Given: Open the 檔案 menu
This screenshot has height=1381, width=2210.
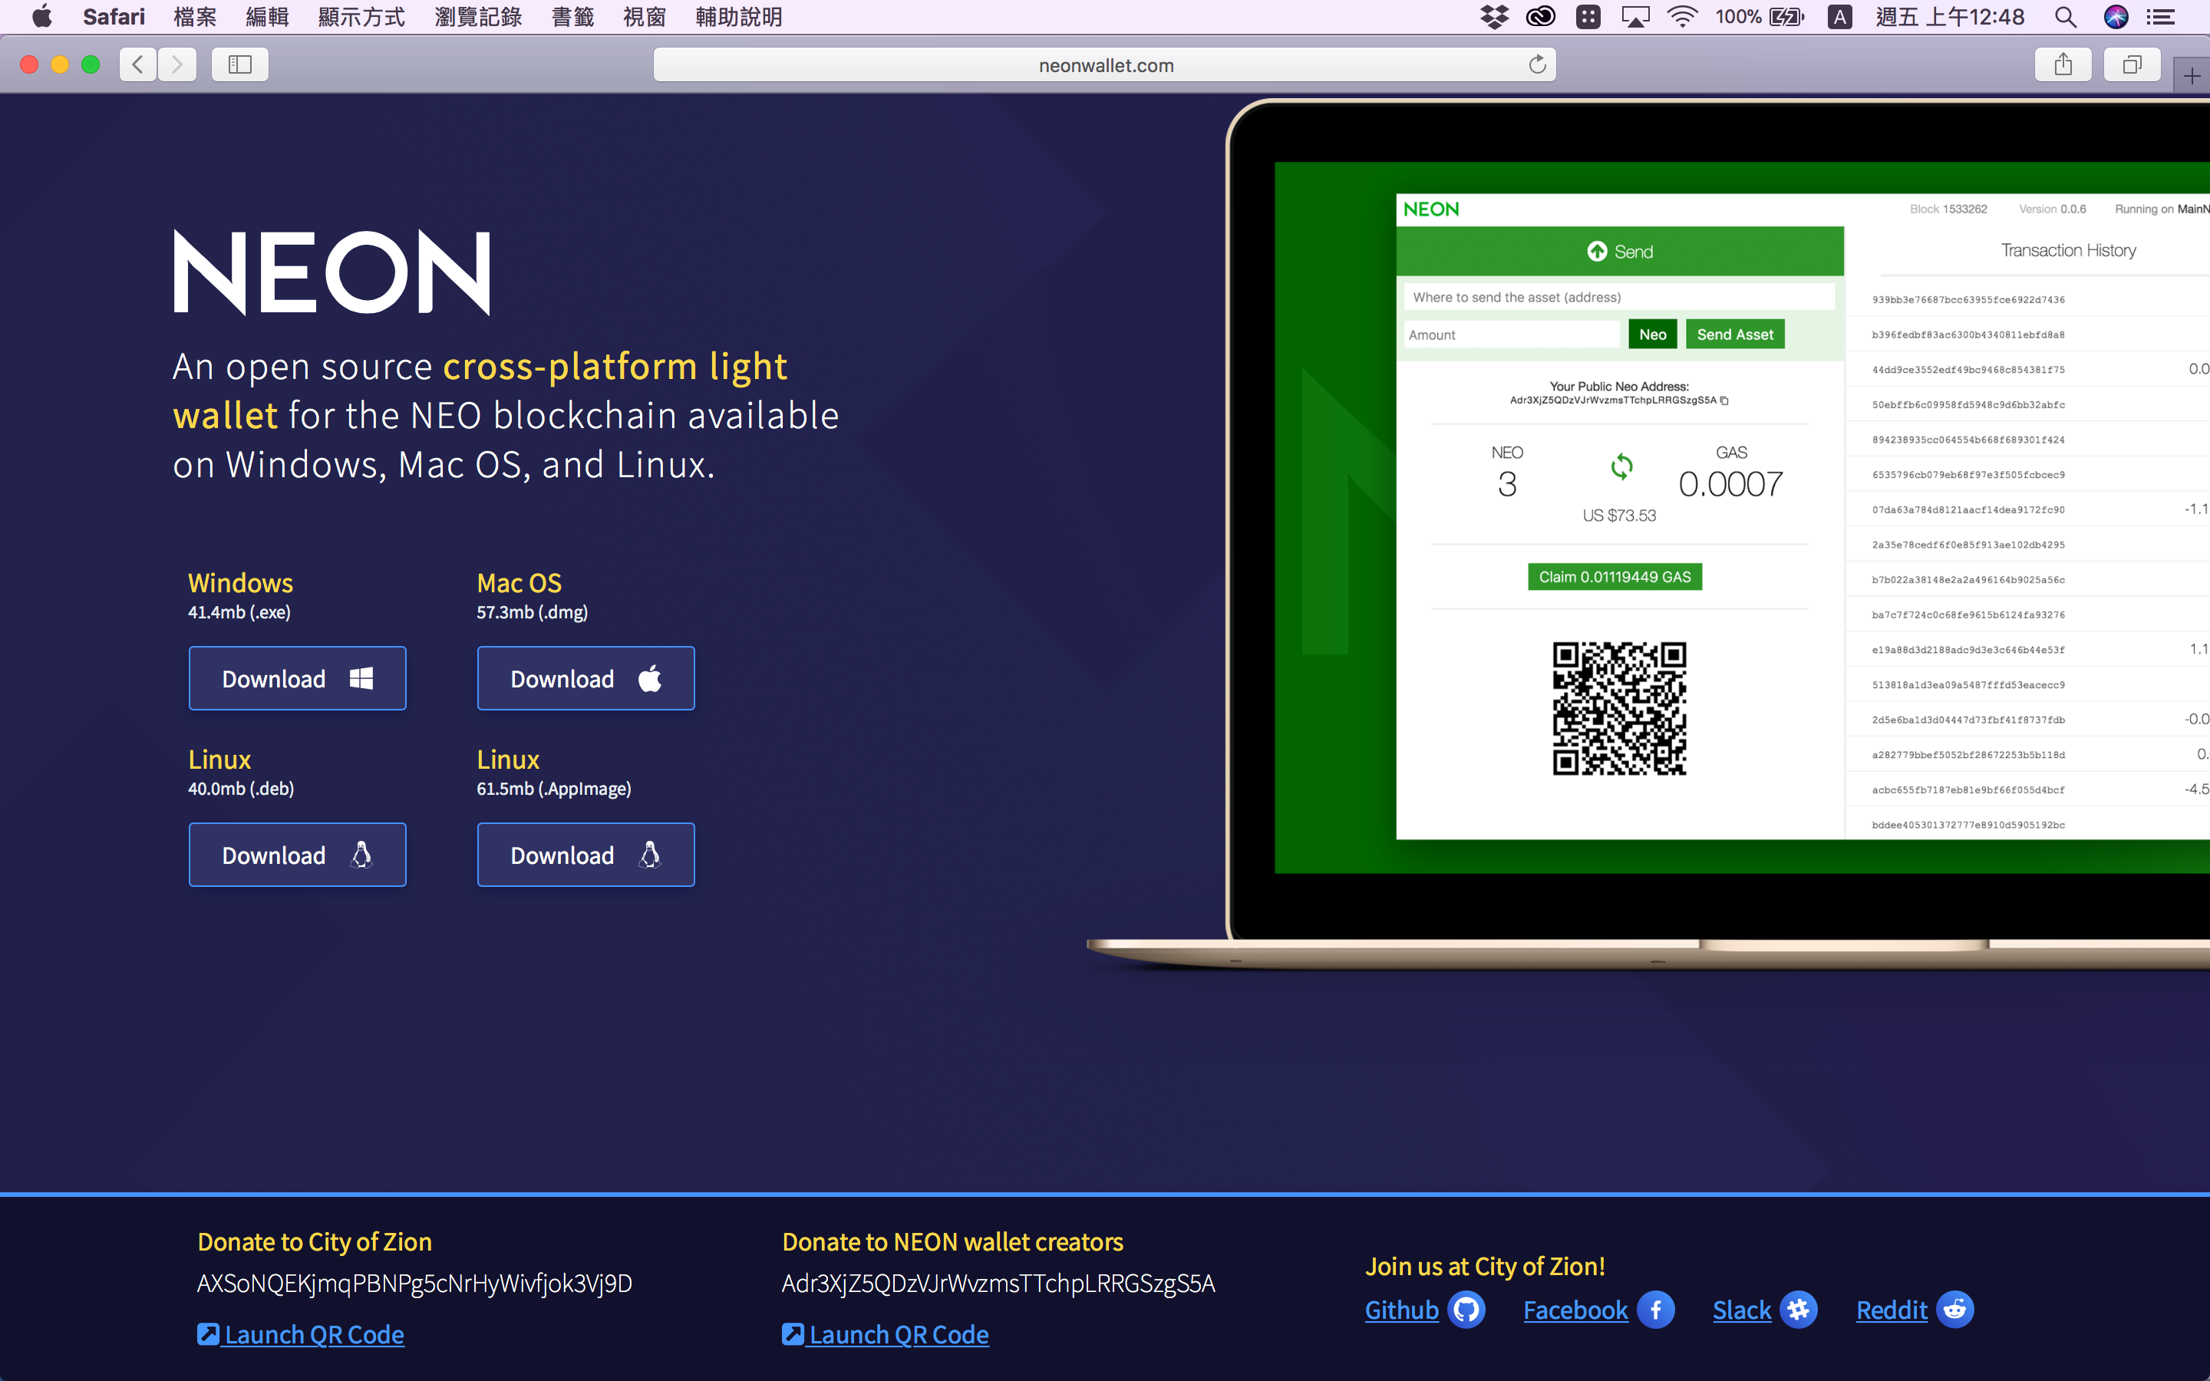Looking at the screenshot, I should [194, 16].
